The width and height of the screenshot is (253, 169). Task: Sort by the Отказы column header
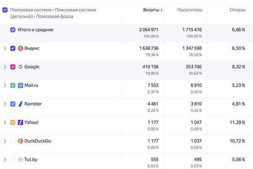237,10
